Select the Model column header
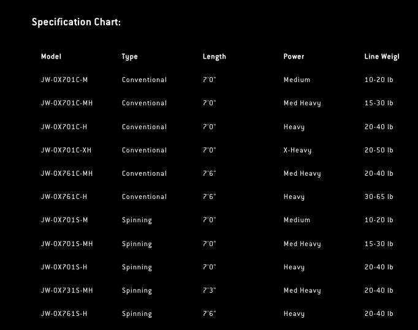 click(51, 56)
